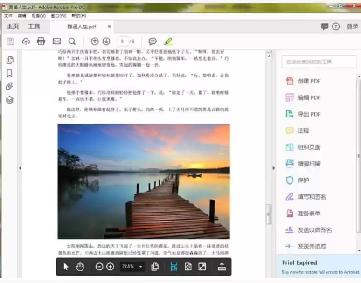Image resolution: width=361 pixels, height=283 pixels.
Task: Activate the arrow selection tool
Action: pyautogui.click(x=66, y=267)
